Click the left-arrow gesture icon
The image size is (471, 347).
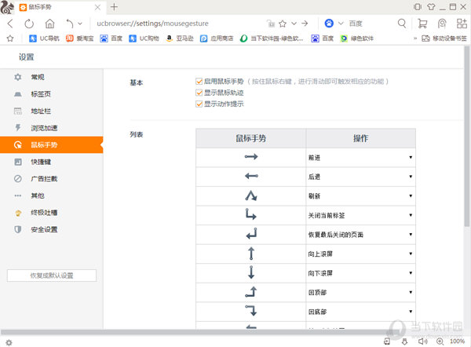[251, 176]
